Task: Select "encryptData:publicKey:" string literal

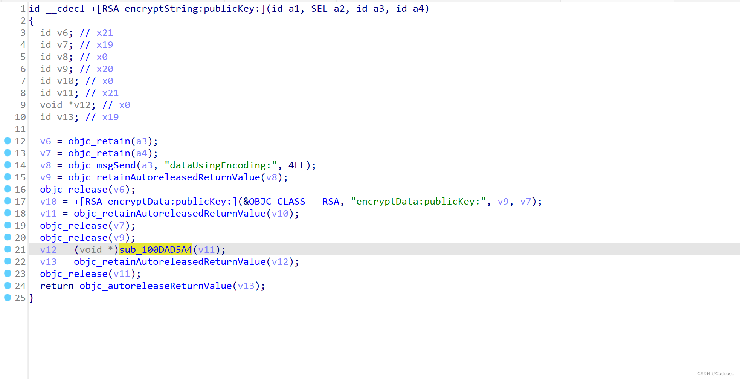Action: (418, 202)
